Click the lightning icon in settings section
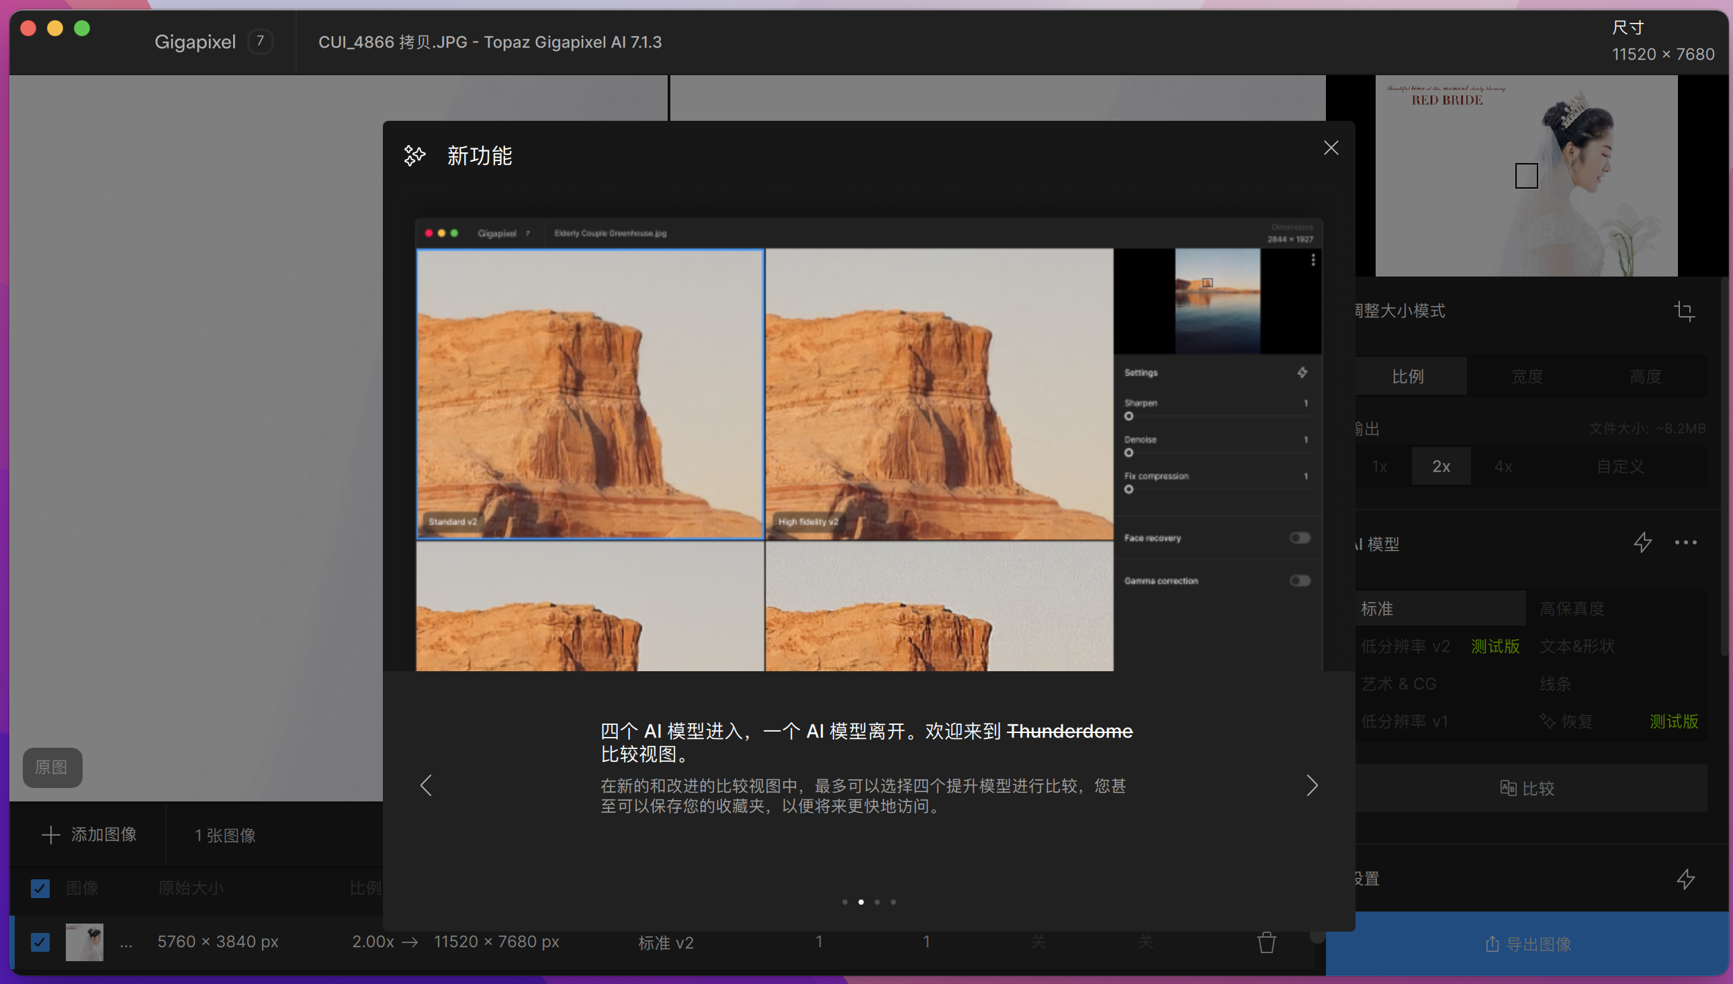 point(1685,879)
